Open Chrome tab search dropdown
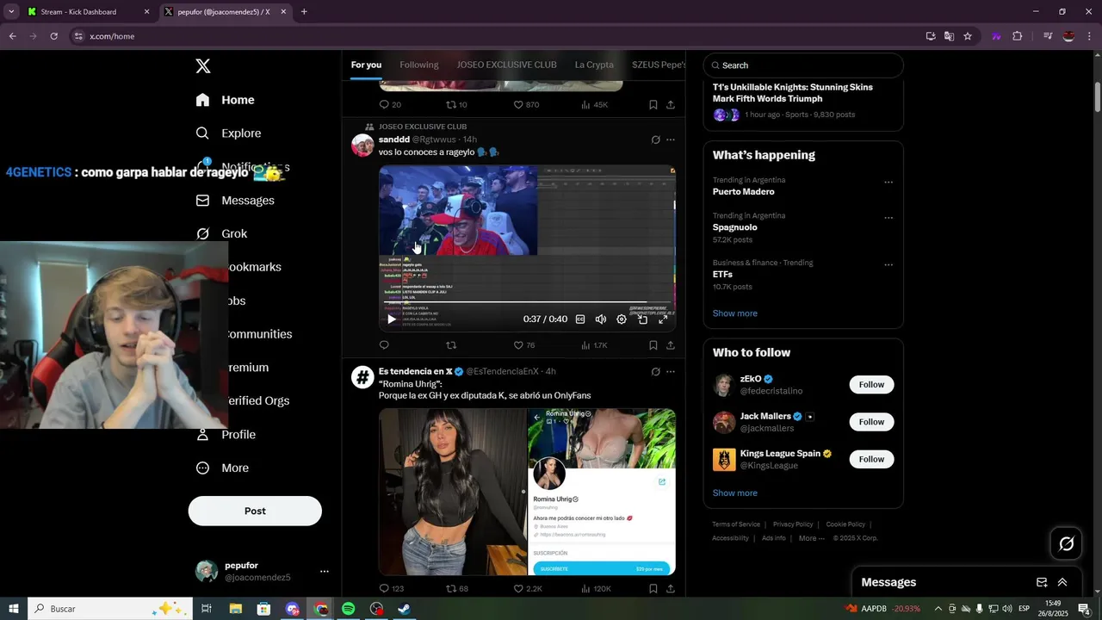The image size is (1102, 620). (11, 11)
